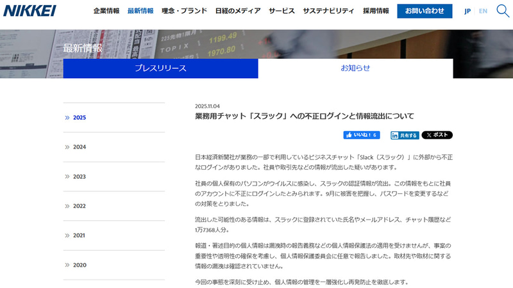Click the paragraph mentioning 1万7368人分
Viewport: 513px width, 288px height.
pyautogui.click(x=323, y=225)
